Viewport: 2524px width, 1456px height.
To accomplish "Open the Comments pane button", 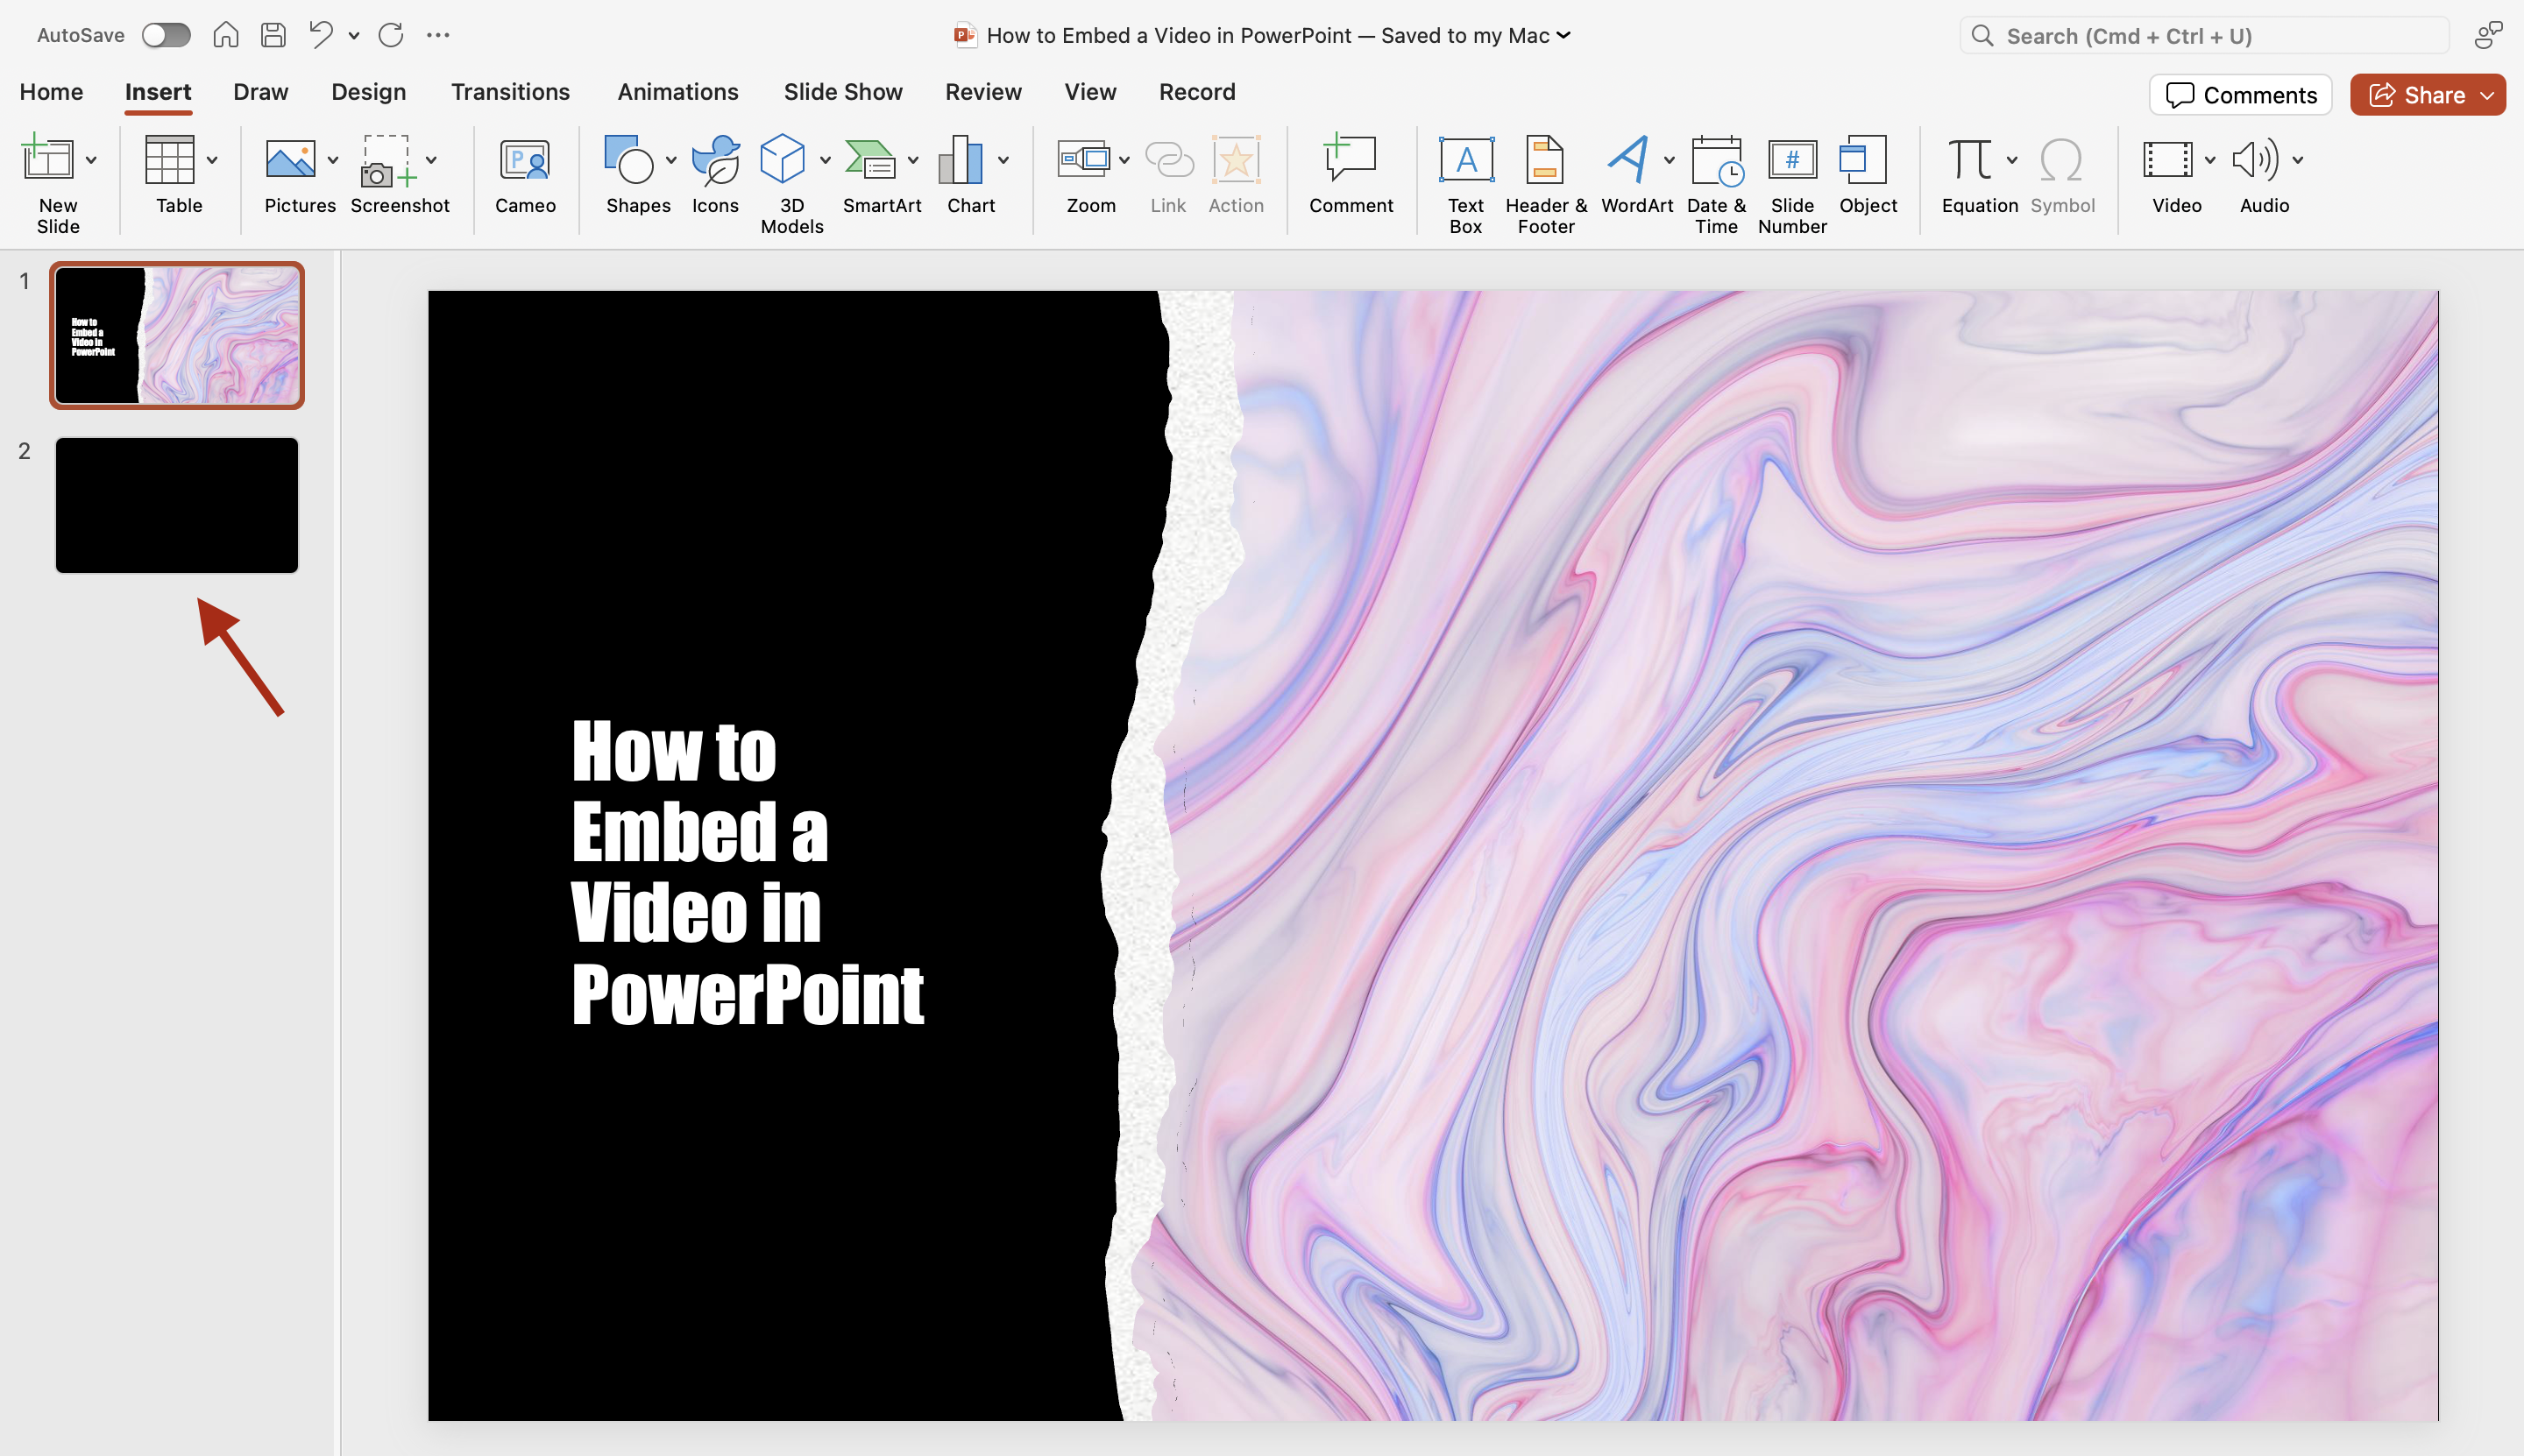I will click(2240, 95).
